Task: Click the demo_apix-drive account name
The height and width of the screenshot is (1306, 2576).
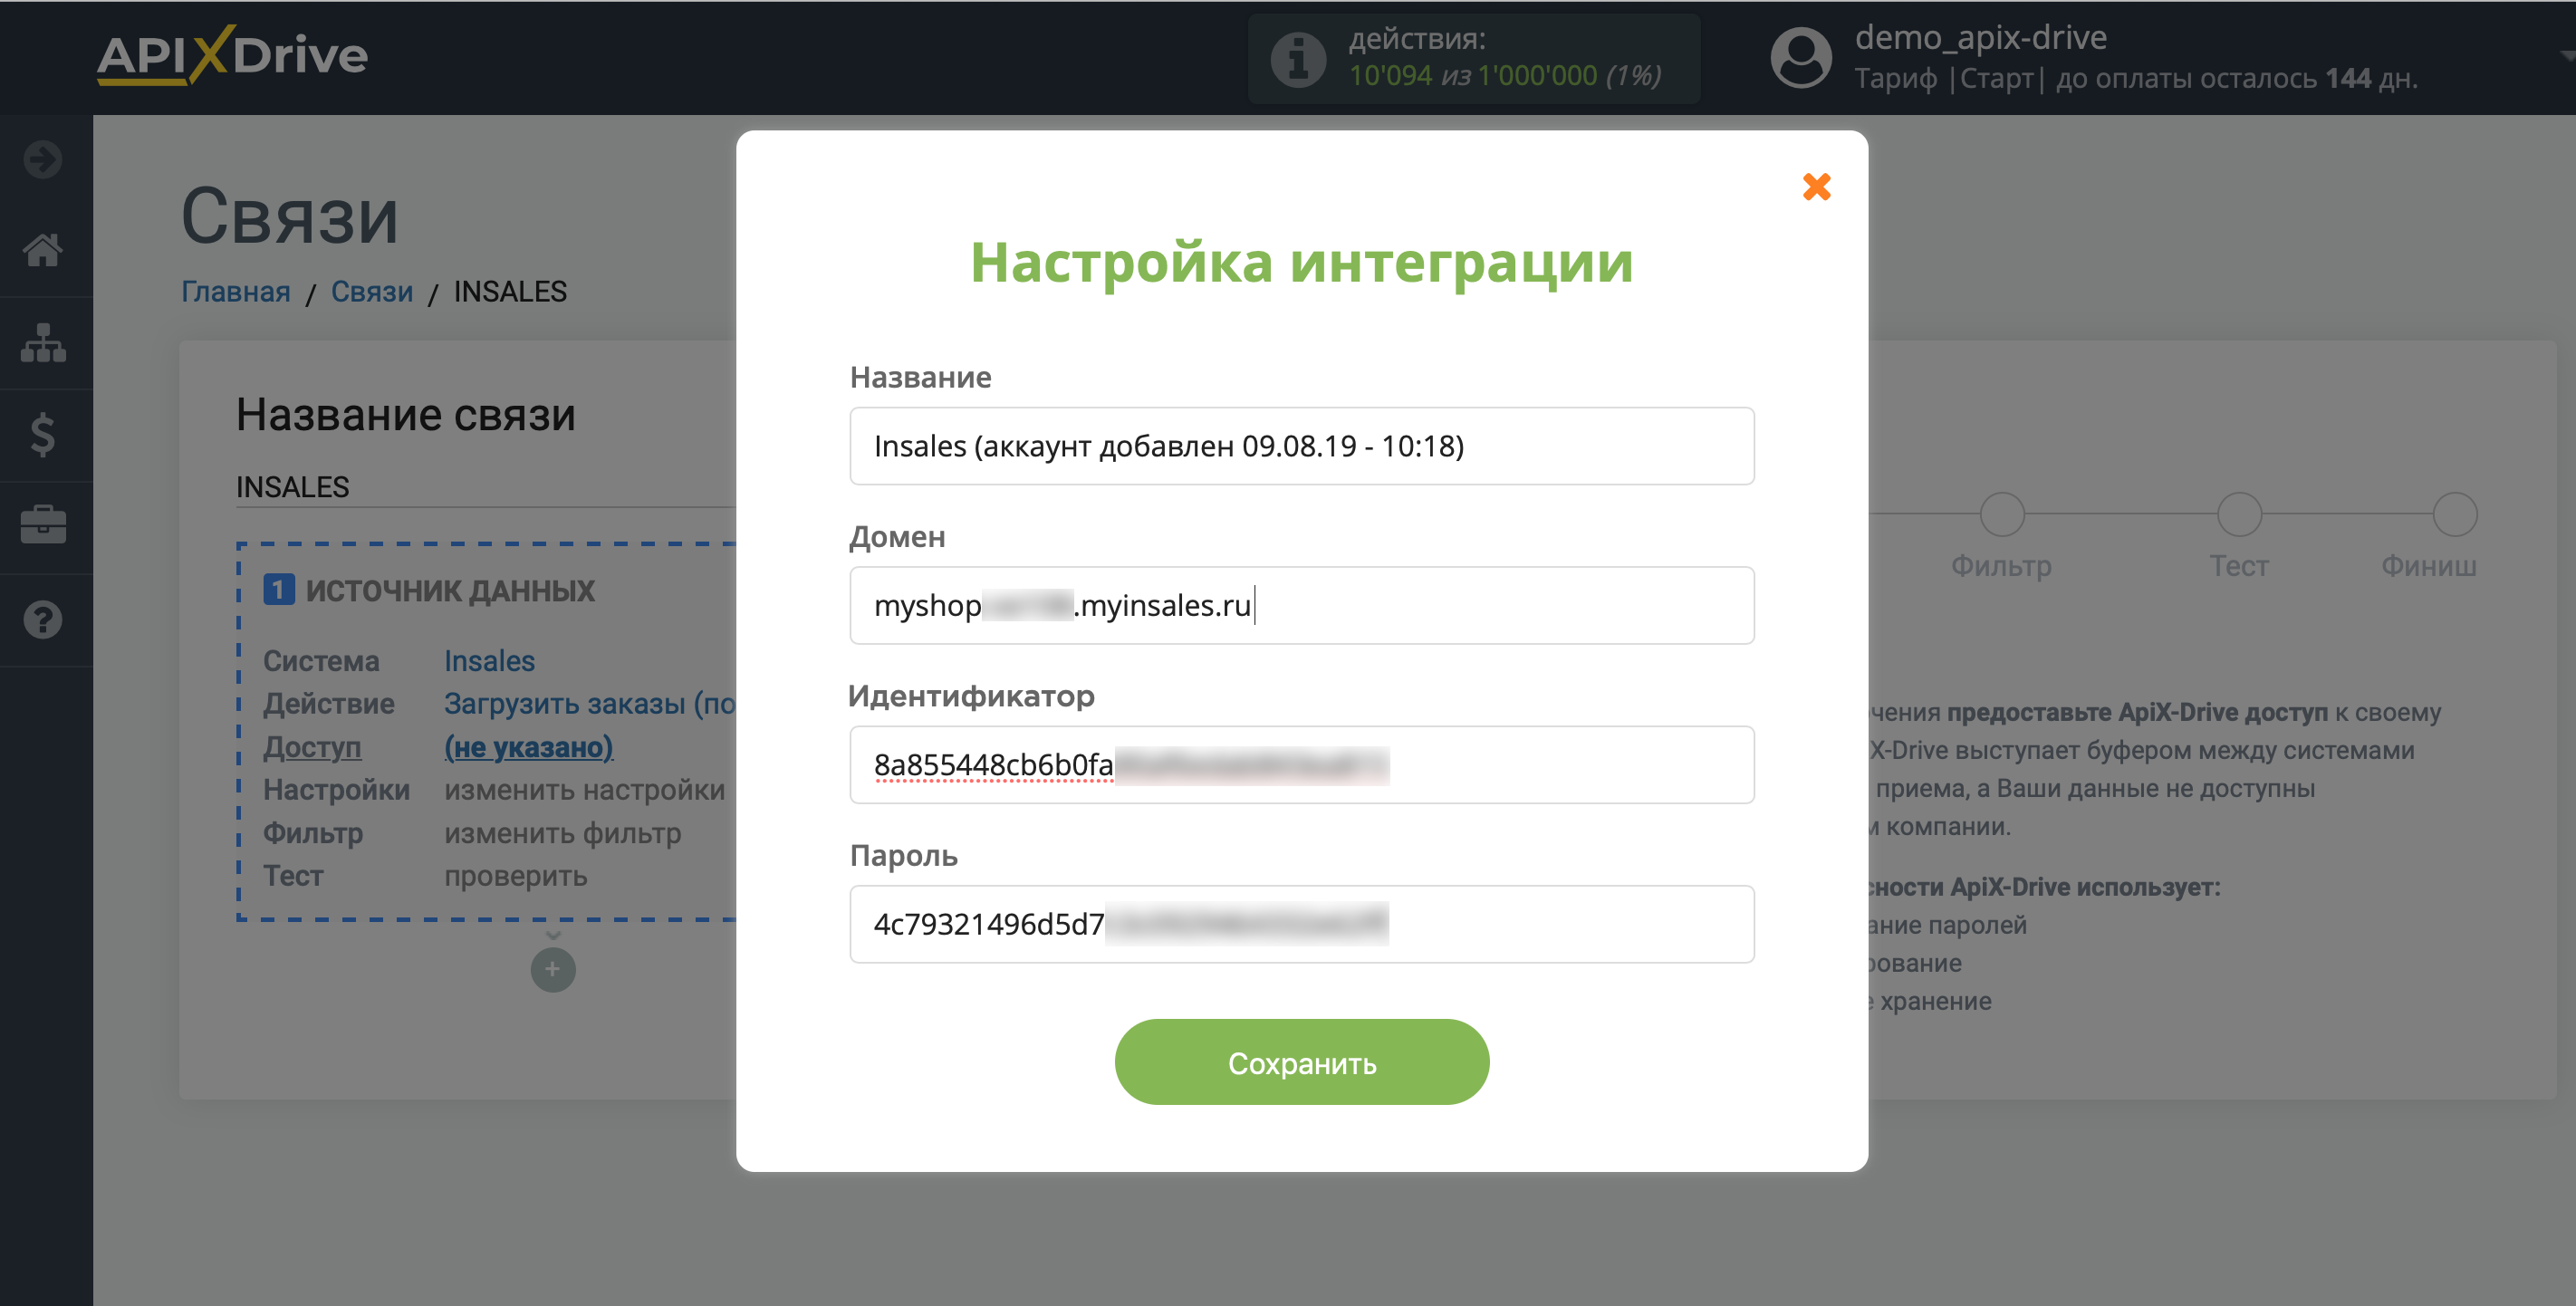Action: pyautogui.click(x=1980, y=37)
